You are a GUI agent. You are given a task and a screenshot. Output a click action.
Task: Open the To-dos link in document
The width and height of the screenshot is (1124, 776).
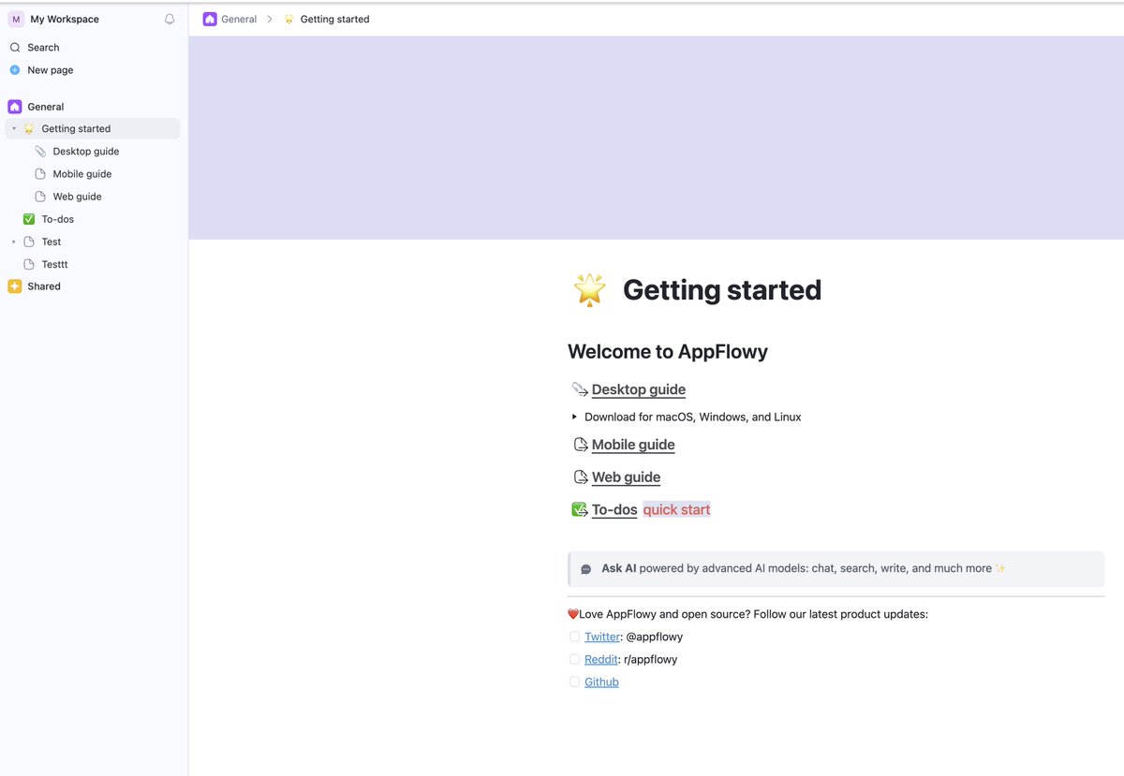point(614,510)
